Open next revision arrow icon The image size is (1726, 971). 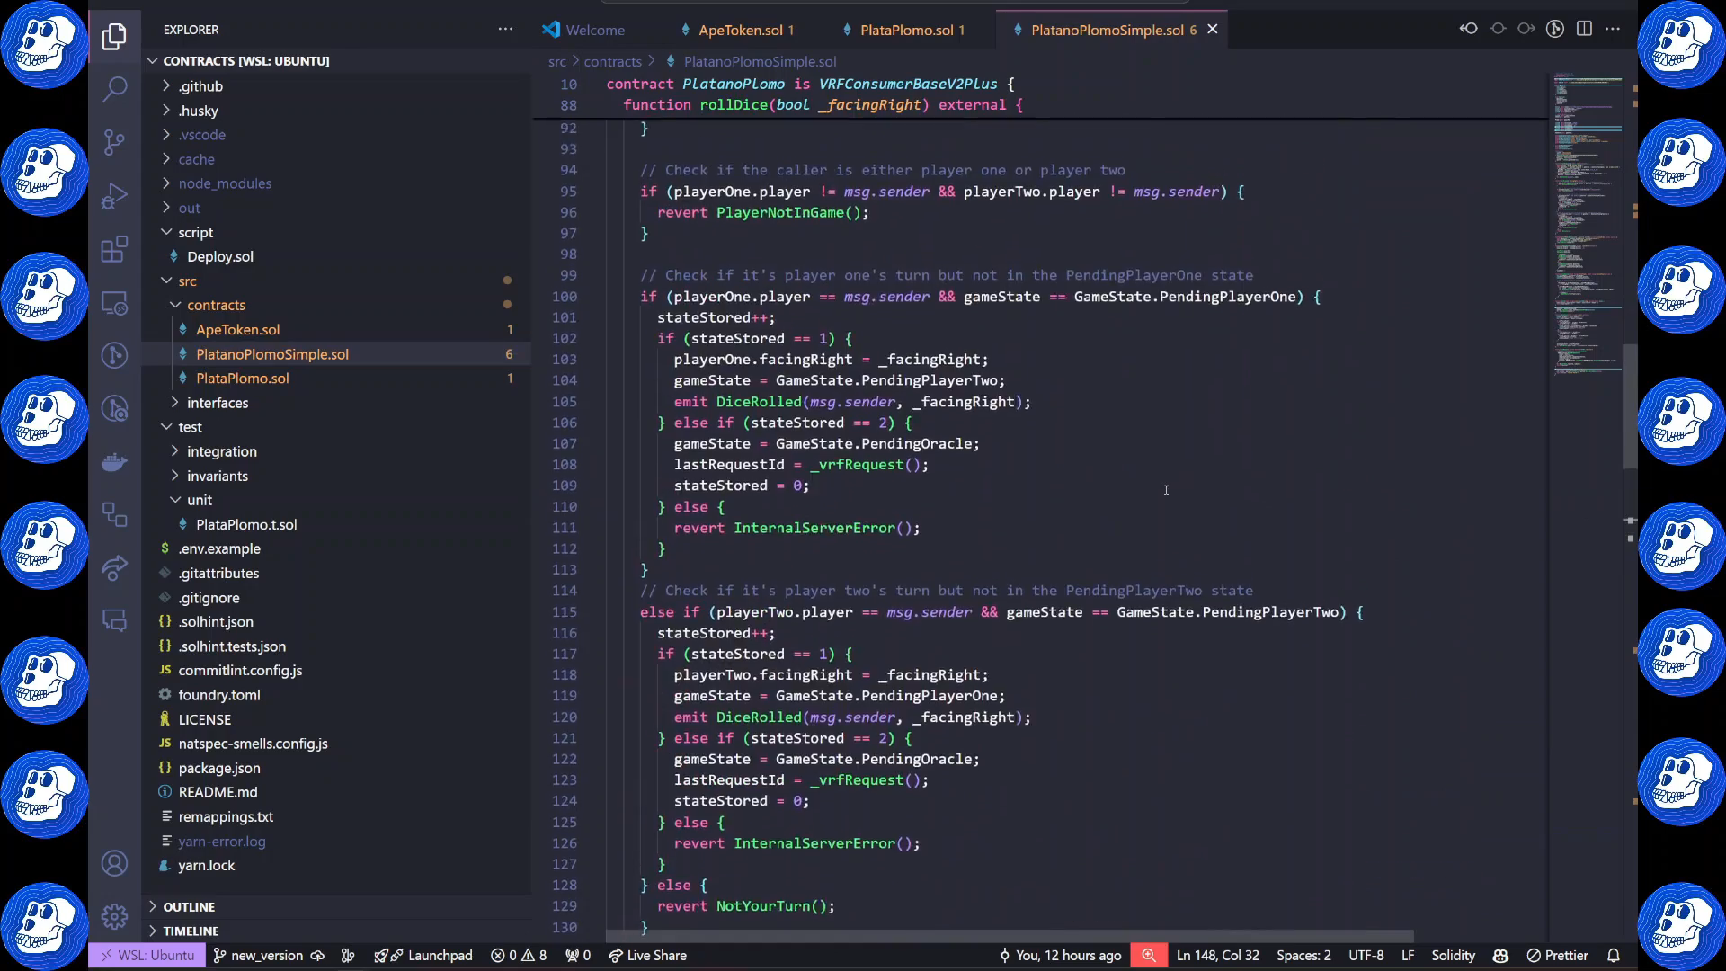coord(1526,29)
